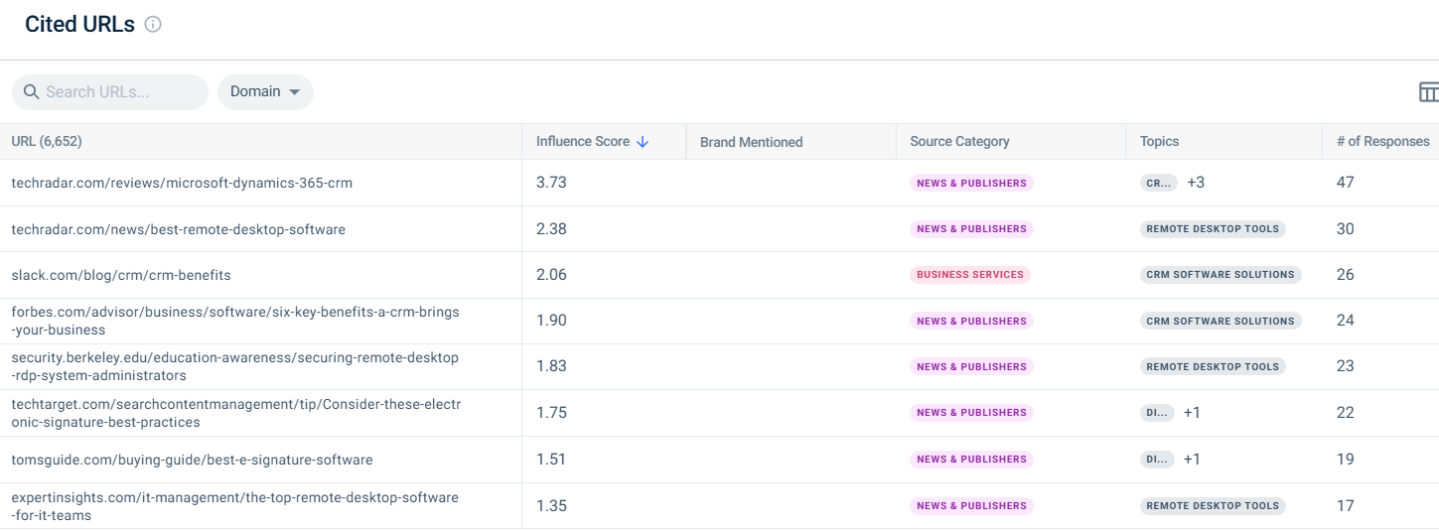Click the Business Services tag in slack.com row
Viewport: 1439px width, 531px height.
click(970, 275)
